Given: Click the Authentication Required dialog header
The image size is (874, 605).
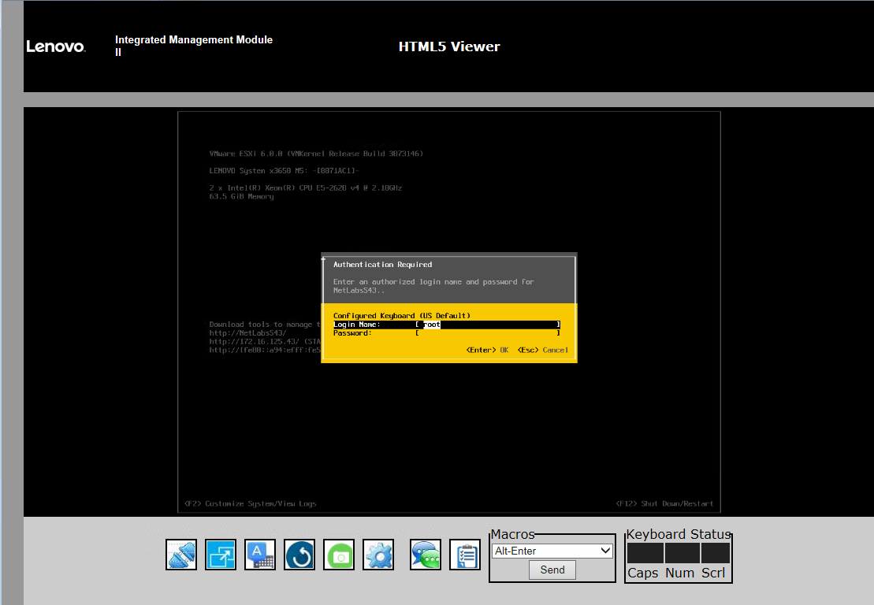Looking at the screenshot, I should (384, 264).
